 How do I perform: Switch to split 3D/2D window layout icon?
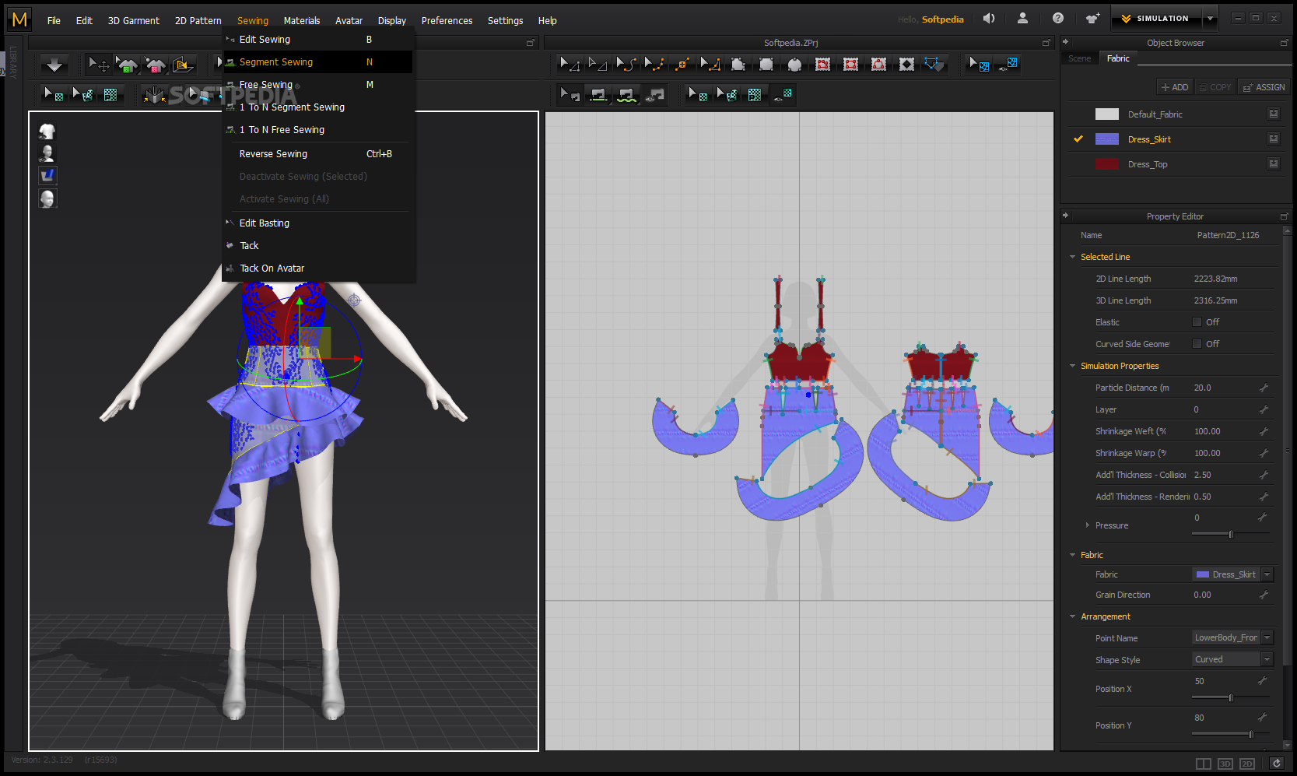pos(1204,764)
